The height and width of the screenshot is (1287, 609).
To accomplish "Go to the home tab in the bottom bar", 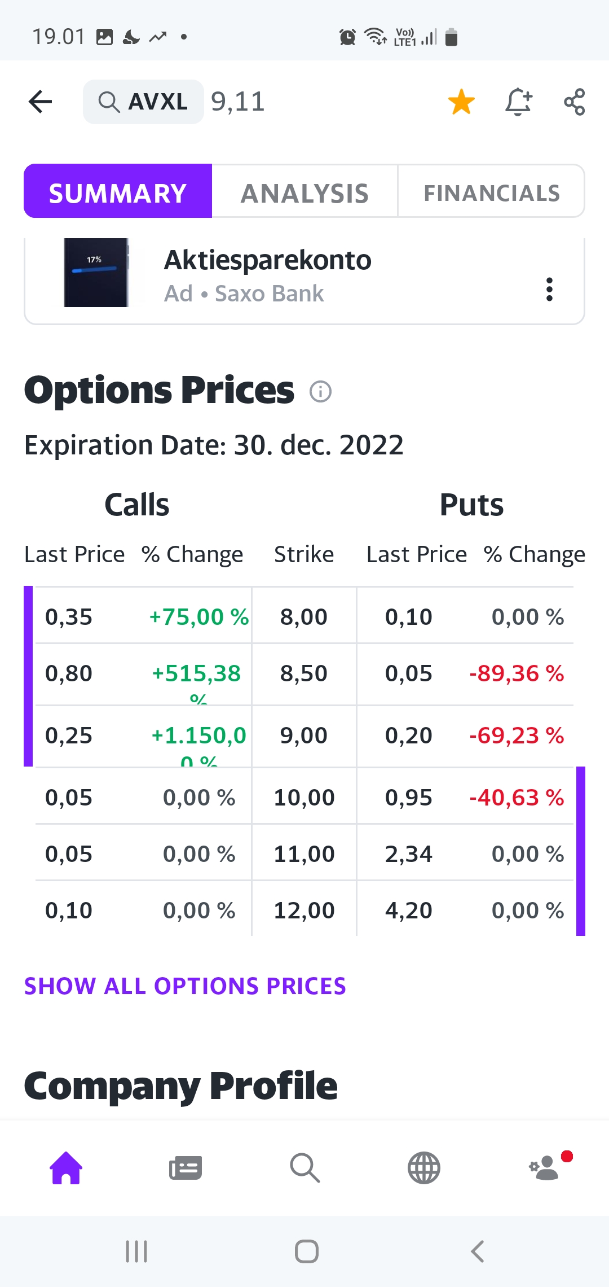I will point(67,1167).
